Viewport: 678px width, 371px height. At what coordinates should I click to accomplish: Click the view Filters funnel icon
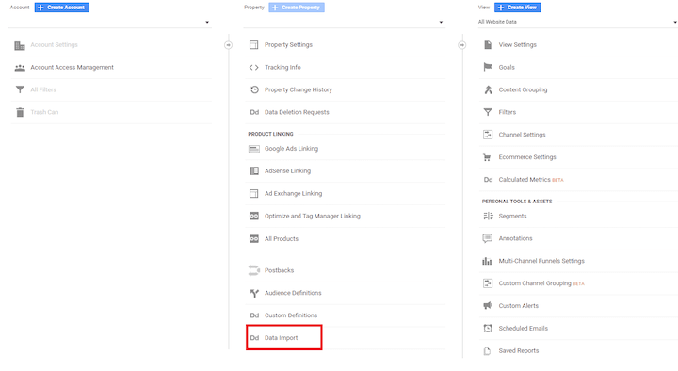[488, 112]
